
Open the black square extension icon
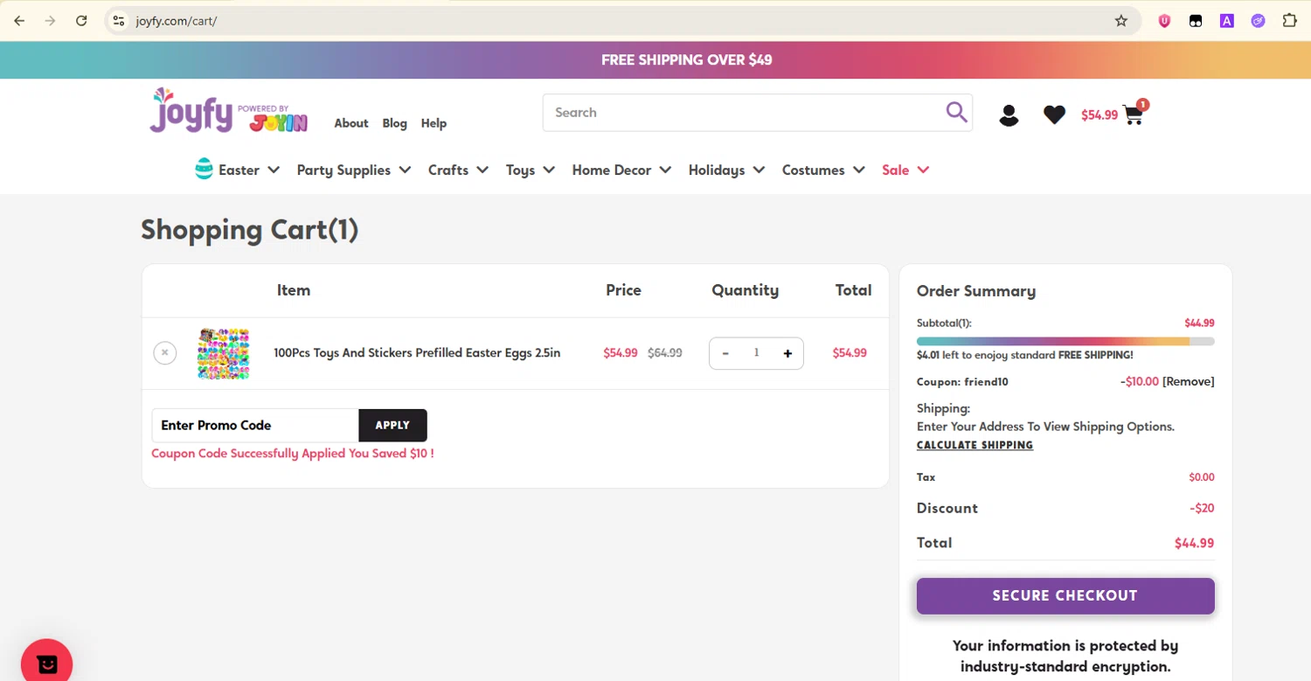(1196, 21)
